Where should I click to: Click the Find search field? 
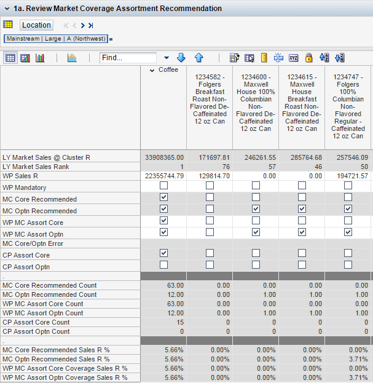pyautogui.click(x=128, y=58)
